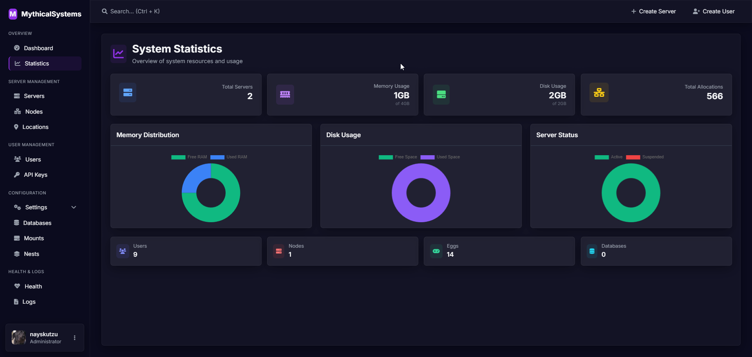Image resolution: width=752 pixels, height=357 pixels.
Task: Open nayskutzu account options menu dots
Action: 74,338
